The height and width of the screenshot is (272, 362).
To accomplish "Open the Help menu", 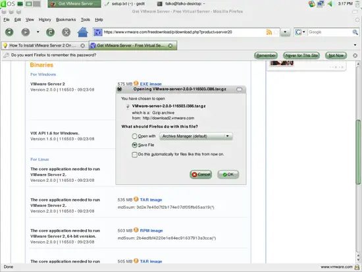I will click(x=99, y=20).
